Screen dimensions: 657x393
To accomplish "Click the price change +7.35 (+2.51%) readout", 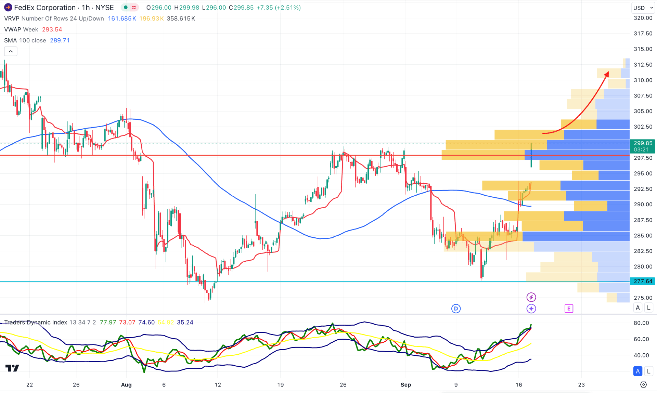I will (x=279, y=8).
